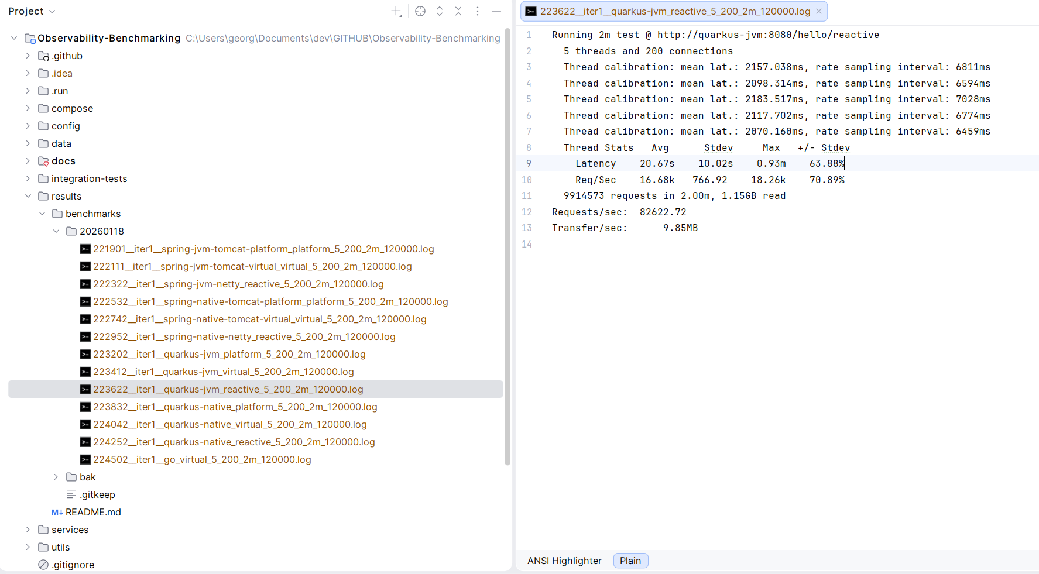Open the go_virtual benchmark log
The image size is (1039, 574).
[202, 459]
